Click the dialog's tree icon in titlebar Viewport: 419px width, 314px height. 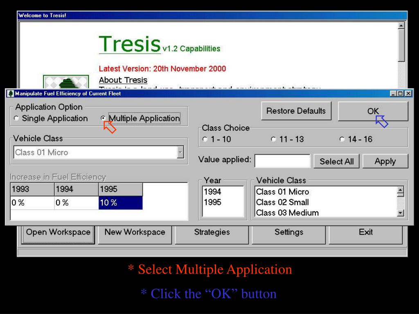tap(10, 94)
